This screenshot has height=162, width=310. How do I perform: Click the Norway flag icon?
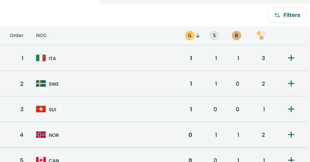41,135
